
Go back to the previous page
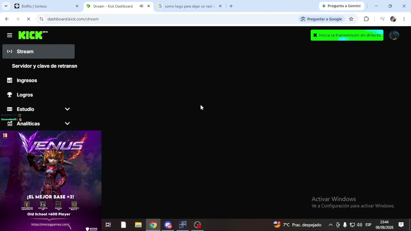pyautogui.click(x=7, y=19)
